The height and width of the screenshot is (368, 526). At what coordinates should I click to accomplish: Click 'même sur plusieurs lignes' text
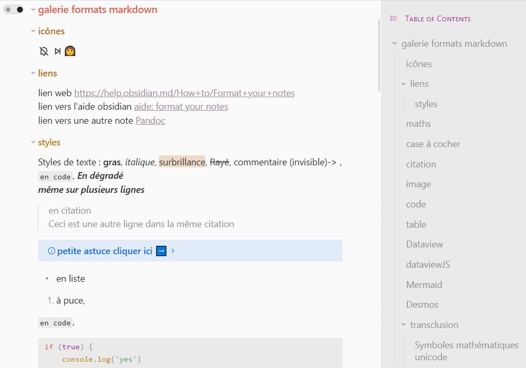[x=91, y=190]
